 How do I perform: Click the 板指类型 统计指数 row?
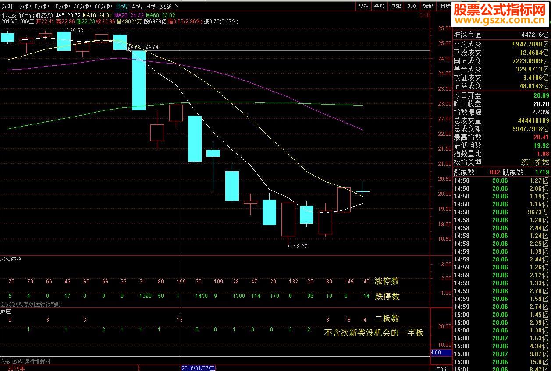click(x=501, y=162)
